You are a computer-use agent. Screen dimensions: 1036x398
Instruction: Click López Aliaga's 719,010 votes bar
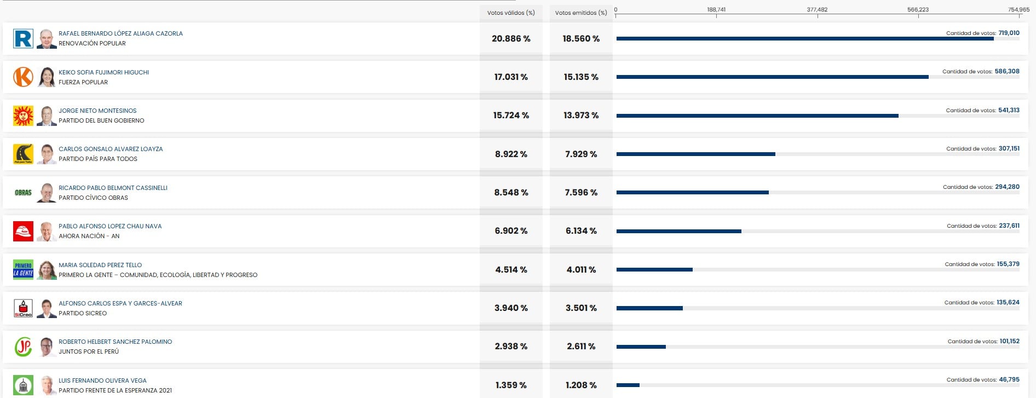(x=804, y=39)
